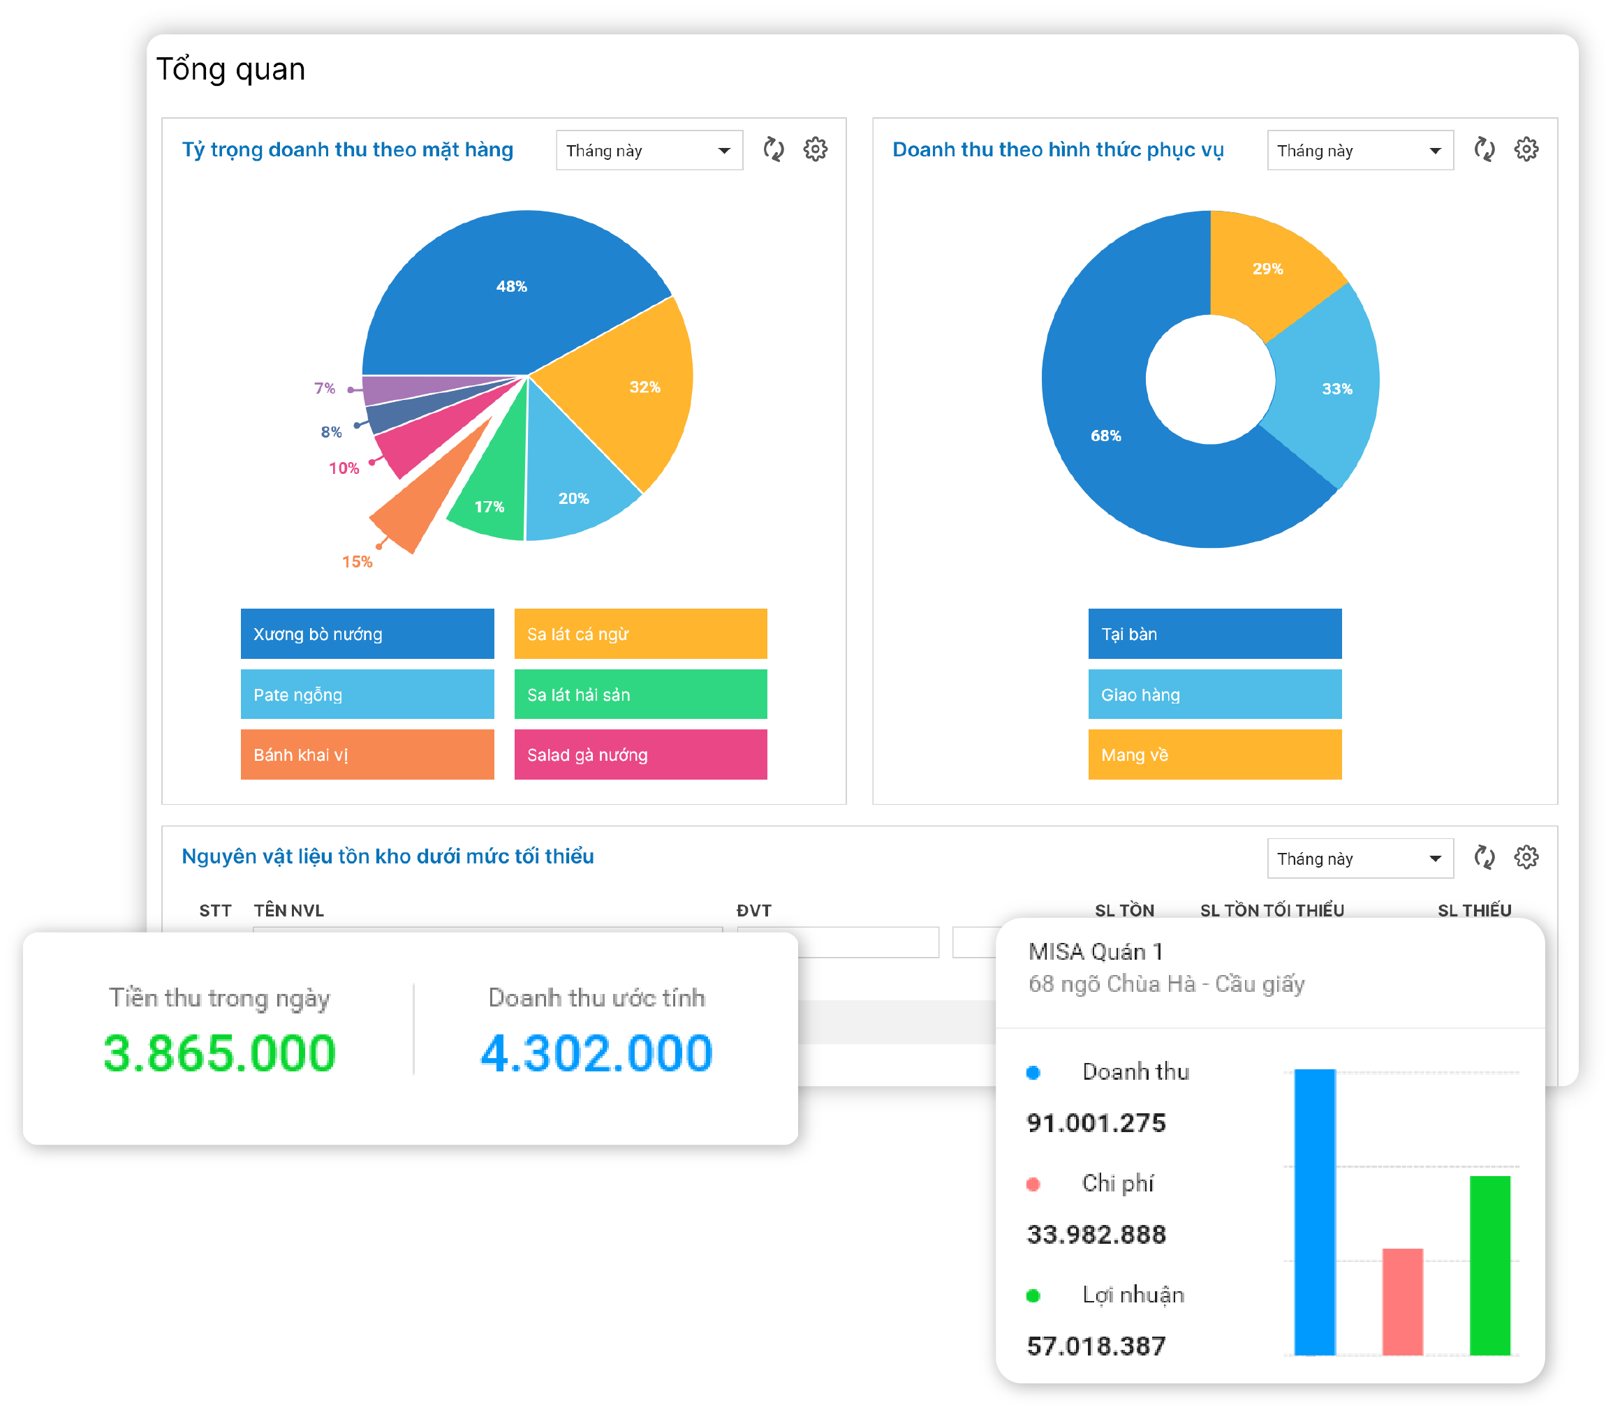
Task: Toggle Giao hàng legend entry
Action: coord(1214,694)
